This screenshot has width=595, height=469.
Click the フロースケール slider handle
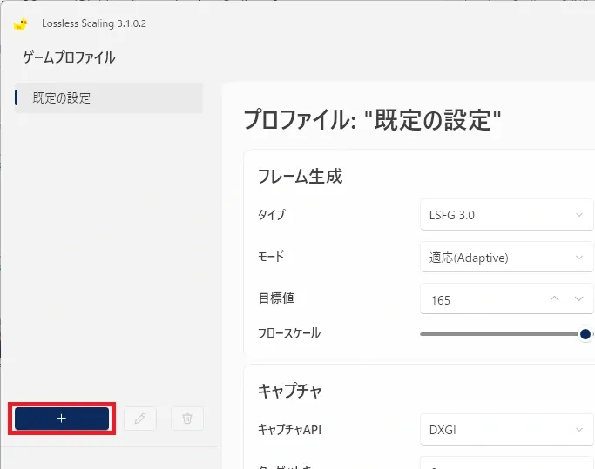pos(585,334)
